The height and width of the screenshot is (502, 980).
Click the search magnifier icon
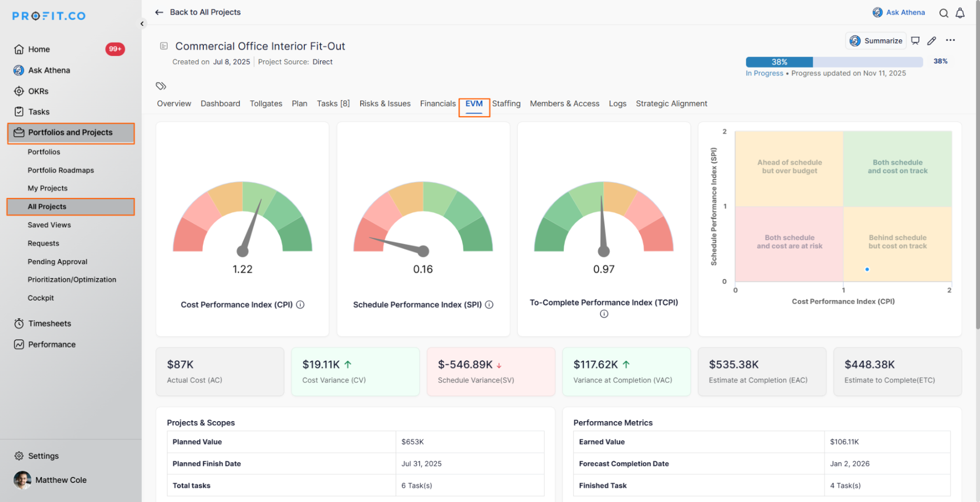943,13
